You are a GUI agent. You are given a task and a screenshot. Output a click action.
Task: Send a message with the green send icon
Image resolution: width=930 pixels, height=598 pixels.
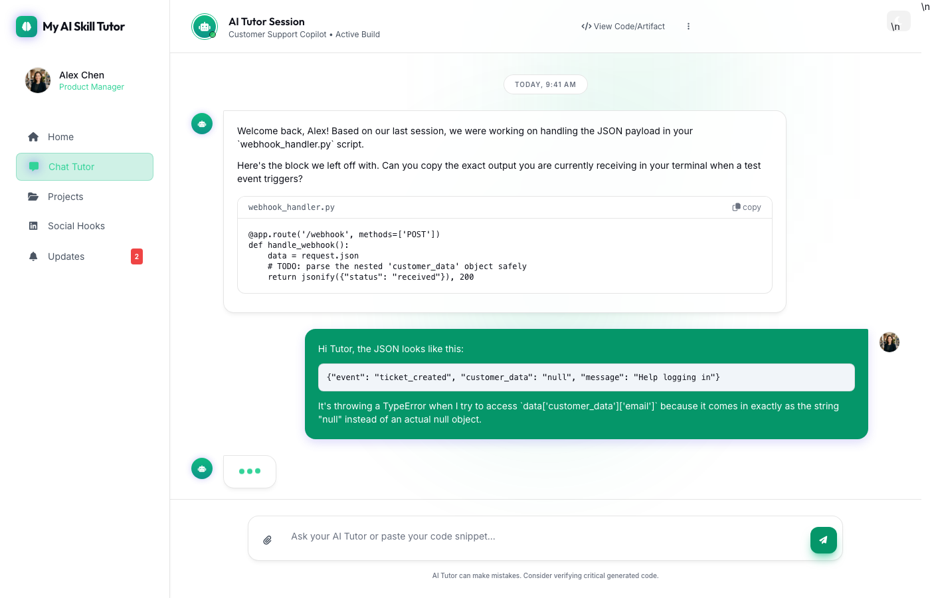(x=823, y=540)
